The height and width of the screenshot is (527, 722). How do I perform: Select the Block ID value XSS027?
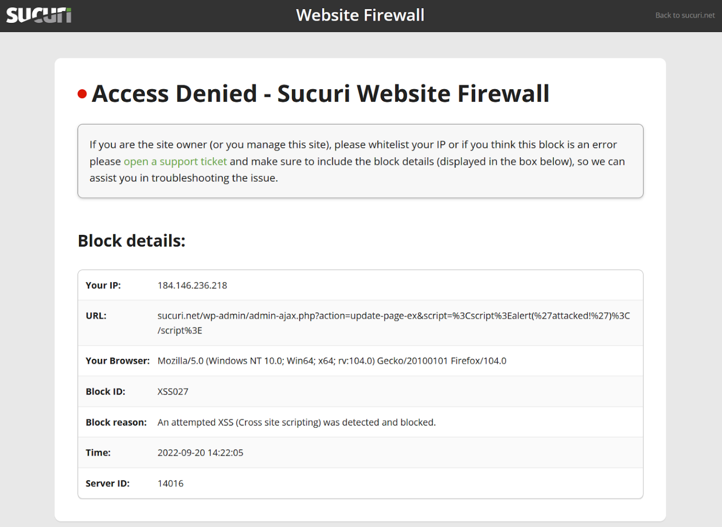tap(173, 391)
